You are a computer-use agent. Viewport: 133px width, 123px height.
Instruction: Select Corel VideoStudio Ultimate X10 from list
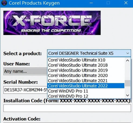click(86, 60)
